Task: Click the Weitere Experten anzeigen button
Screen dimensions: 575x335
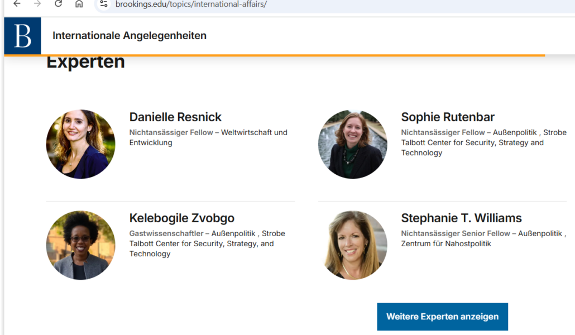Action: (442, 317)
